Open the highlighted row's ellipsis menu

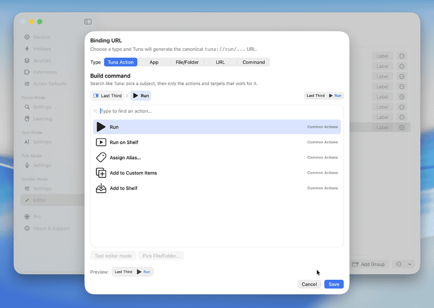click(401, 127)
